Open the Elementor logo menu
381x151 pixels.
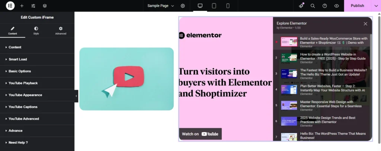click(10, 6)
